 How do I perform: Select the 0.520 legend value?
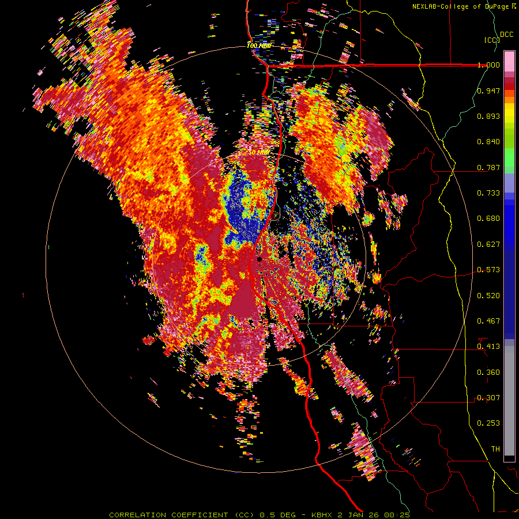tap(488, 296)
